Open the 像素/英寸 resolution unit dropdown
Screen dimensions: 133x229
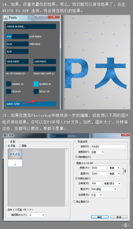(112, 183)
